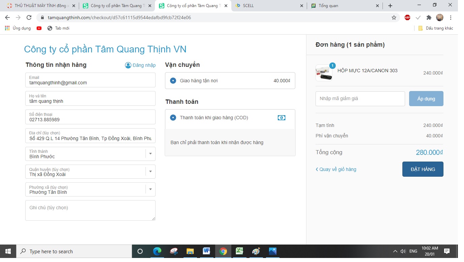Click the Đăng nhập user icon
Screen dimensions: 464x262
[x=128, y=65]
